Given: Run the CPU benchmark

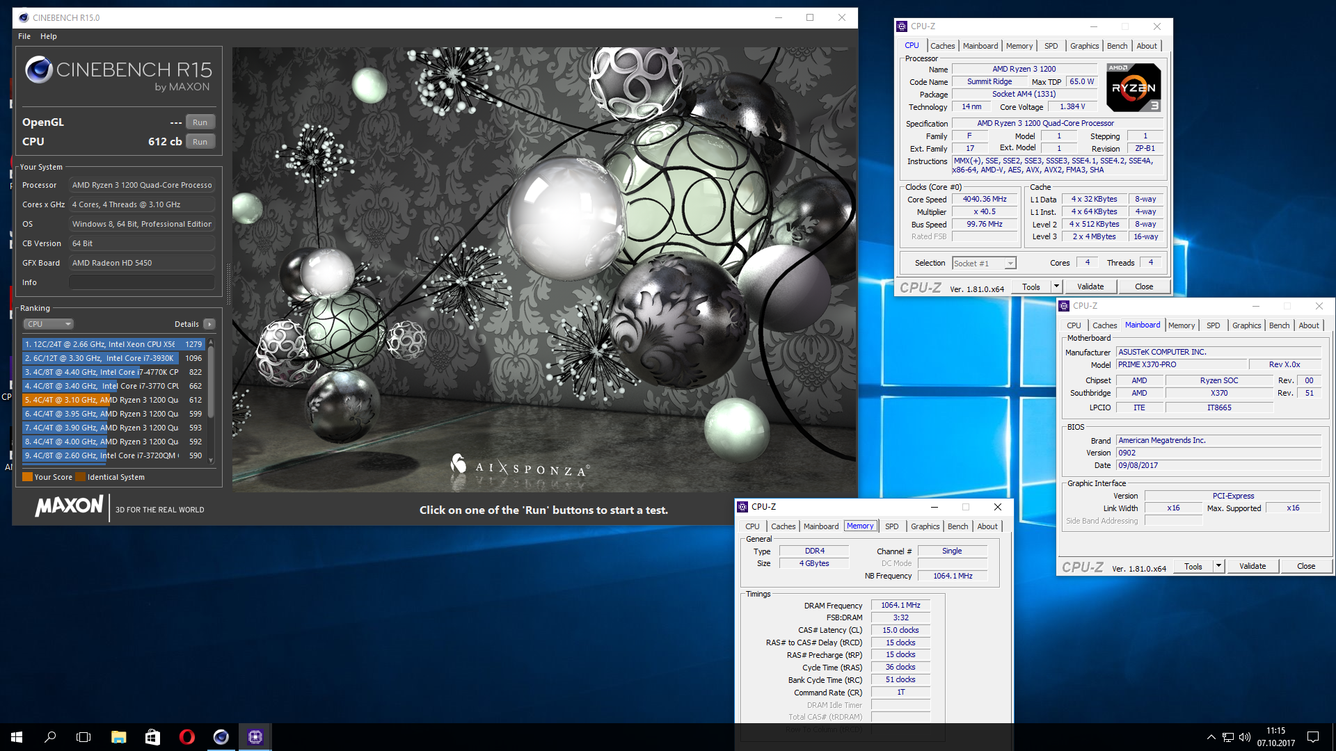Looking at the screenshot, I should click(200, 142).
